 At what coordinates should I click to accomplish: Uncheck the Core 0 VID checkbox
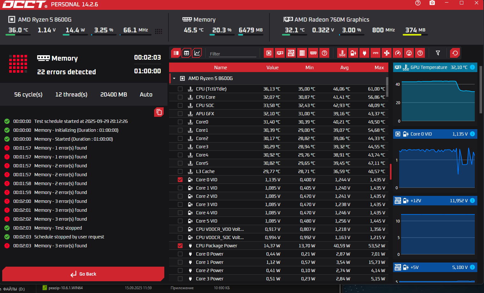(x=180, y=180)
